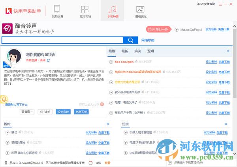Play MyBoyfriendIsAGay ringtone
This screenshot has width=237, height=167.
pos(111,72)
